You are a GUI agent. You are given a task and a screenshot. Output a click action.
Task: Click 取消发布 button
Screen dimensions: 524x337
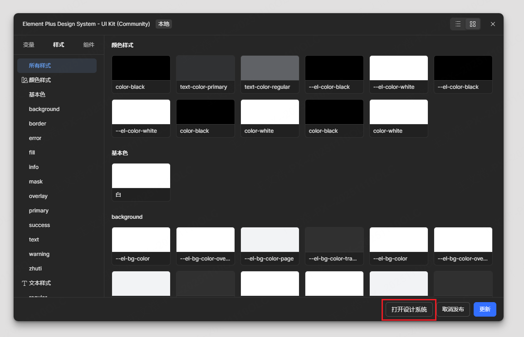click(453, 309)
